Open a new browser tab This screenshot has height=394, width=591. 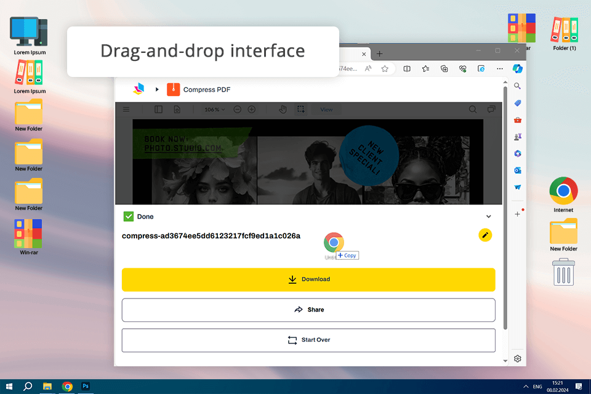point(380,54)
